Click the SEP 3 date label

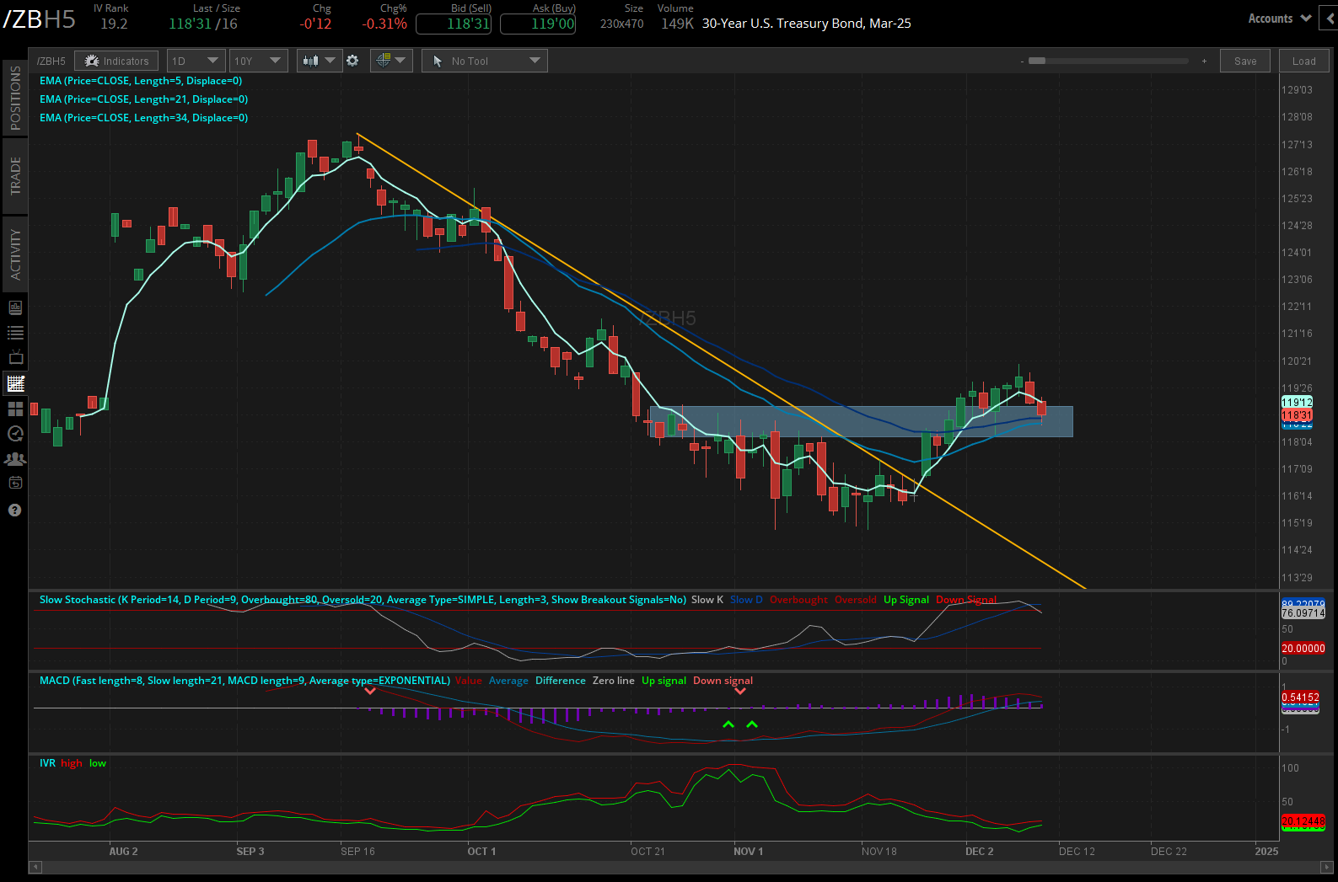pyautogui.click(x=250, y=851)
